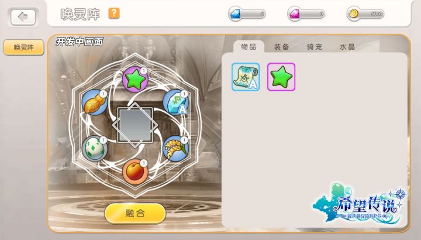
Task: Click the yellow 融合 button
Action: tap(135, 214)
